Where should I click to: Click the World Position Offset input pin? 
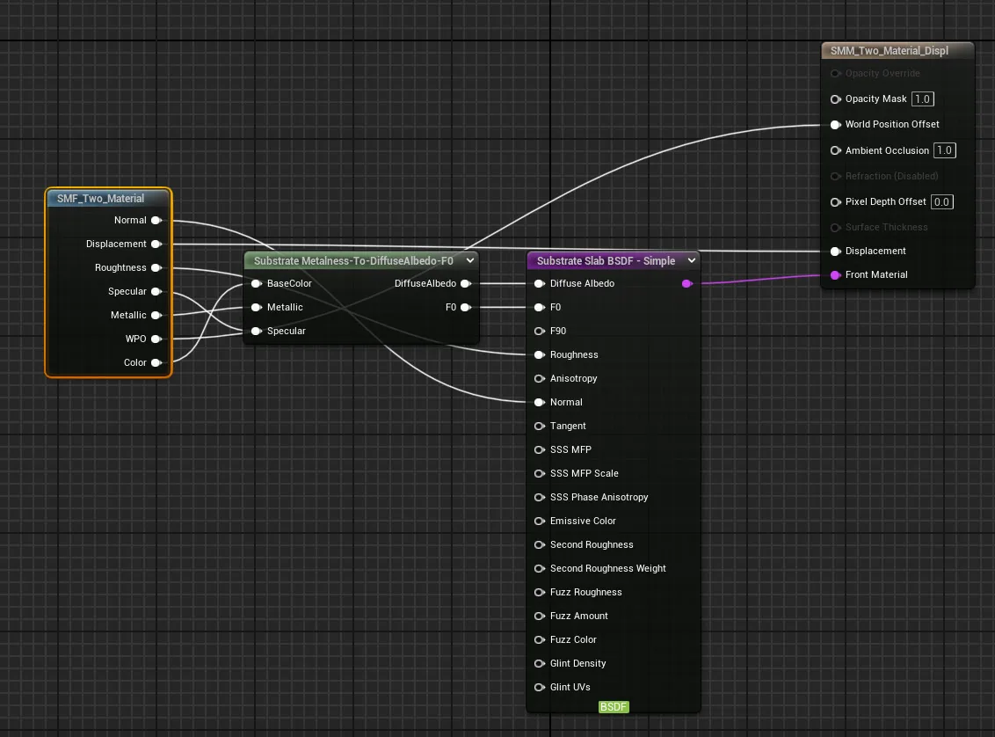click(836, 125)
